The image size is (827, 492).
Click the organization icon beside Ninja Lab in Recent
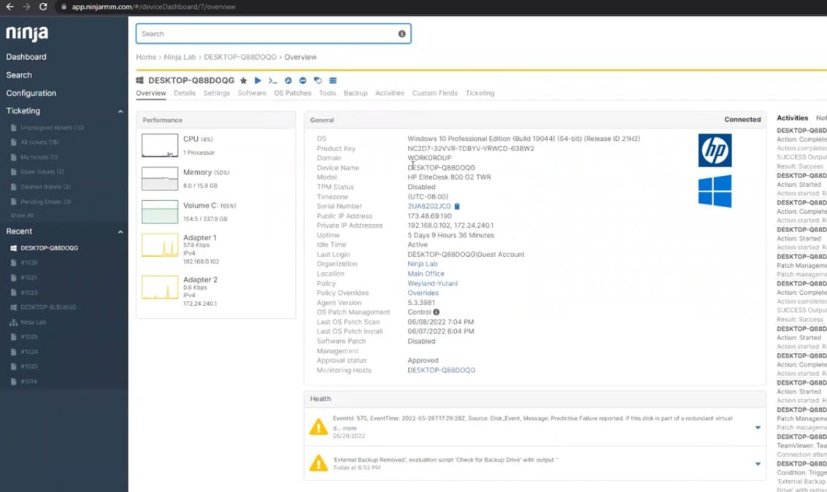(x=14, y=322)
